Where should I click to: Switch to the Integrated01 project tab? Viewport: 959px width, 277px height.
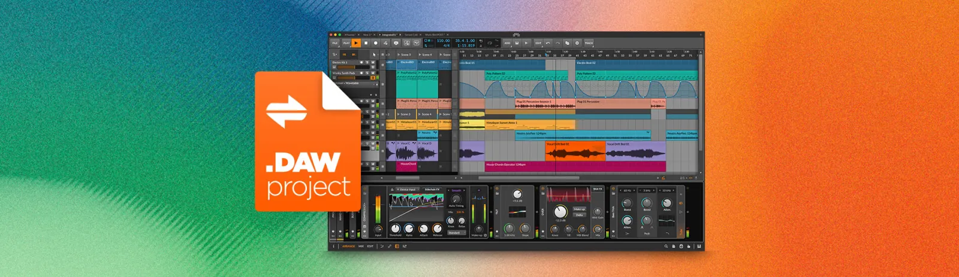pyautogui.click(x=390, y=35)
